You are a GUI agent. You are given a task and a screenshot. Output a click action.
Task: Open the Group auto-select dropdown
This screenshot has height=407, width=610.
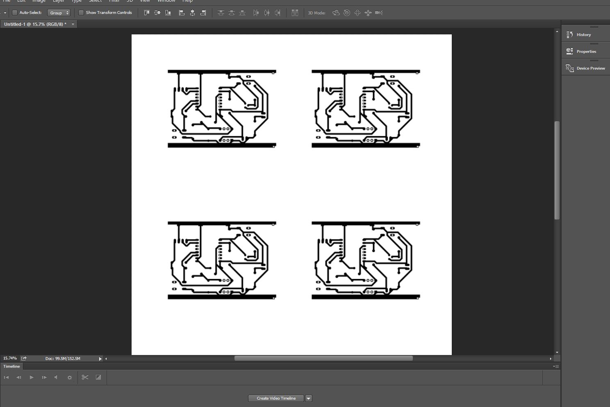[x=59, y=13]
